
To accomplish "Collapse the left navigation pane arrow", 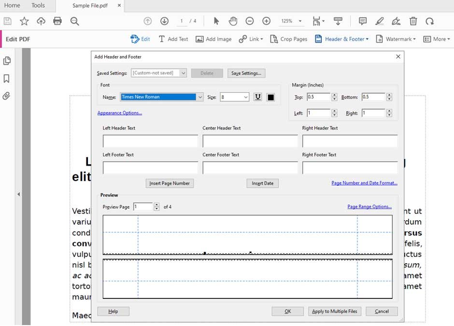I will click(18, 194).
